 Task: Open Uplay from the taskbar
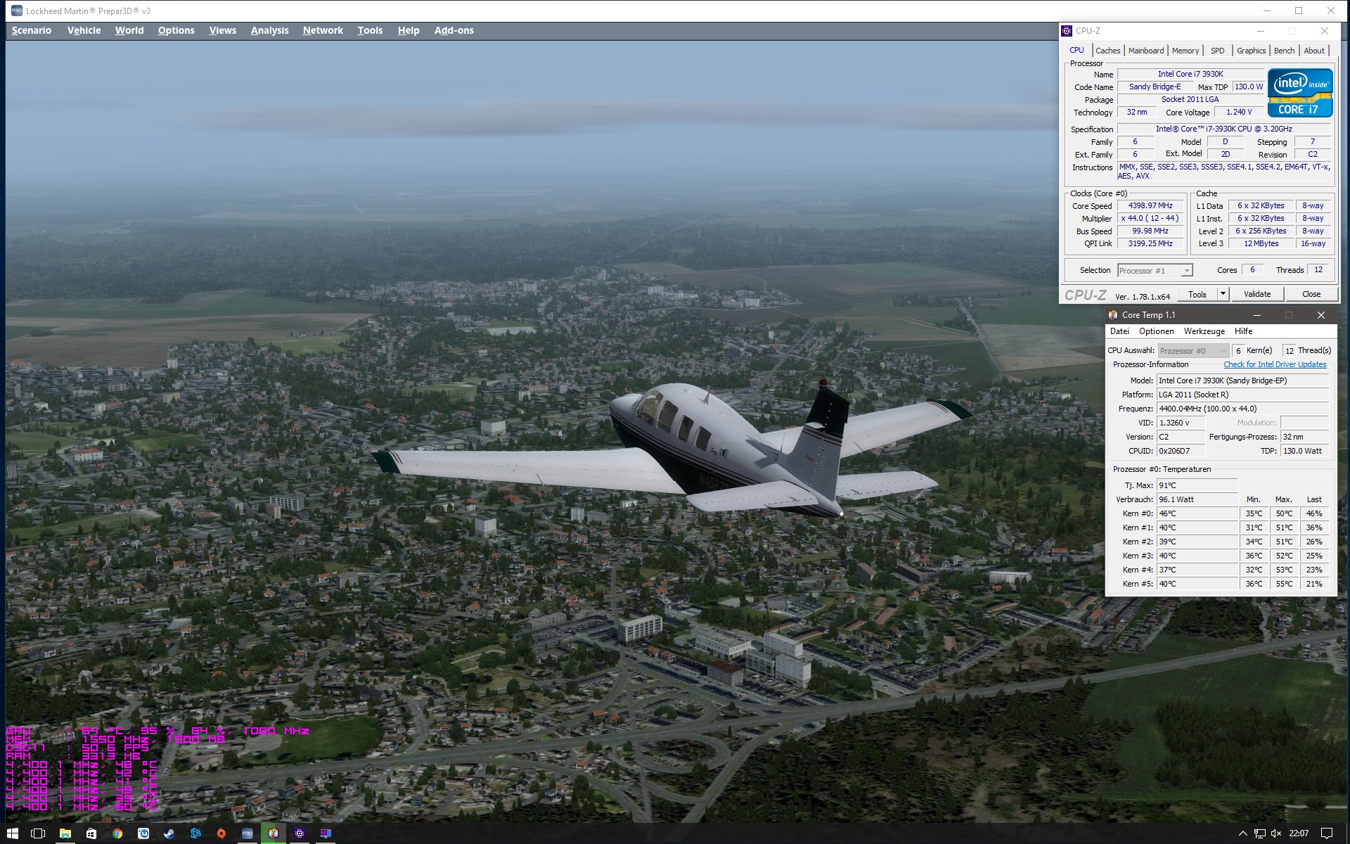[x=143, y=833]
